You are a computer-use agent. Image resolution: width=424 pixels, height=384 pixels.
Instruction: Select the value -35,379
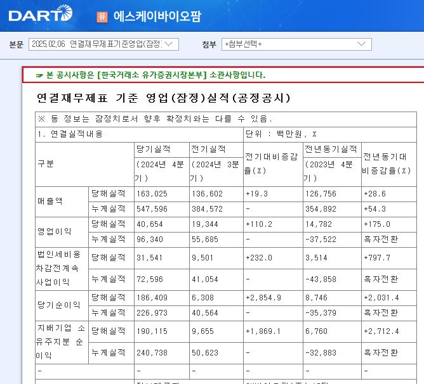[321, 313]
